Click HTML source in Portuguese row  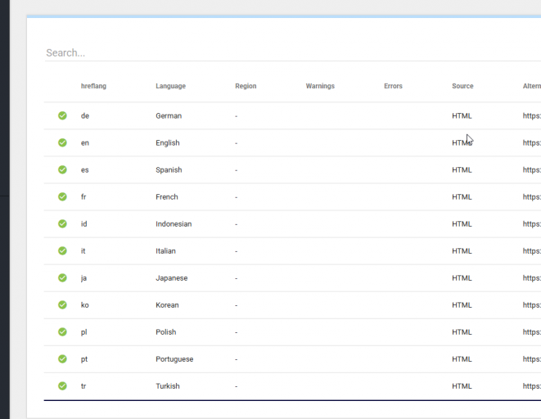point(462,359)
